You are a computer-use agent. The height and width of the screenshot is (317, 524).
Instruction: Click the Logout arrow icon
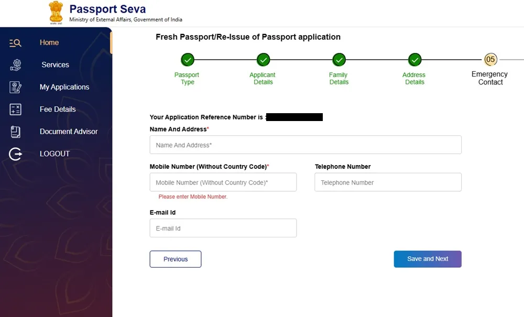point(15,154)
